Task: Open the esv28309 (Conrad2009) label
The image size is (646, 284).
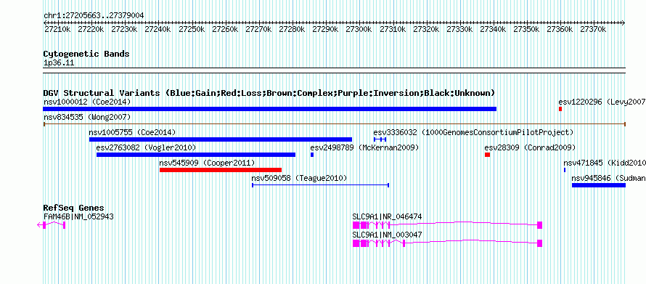Action: [530, 147]
